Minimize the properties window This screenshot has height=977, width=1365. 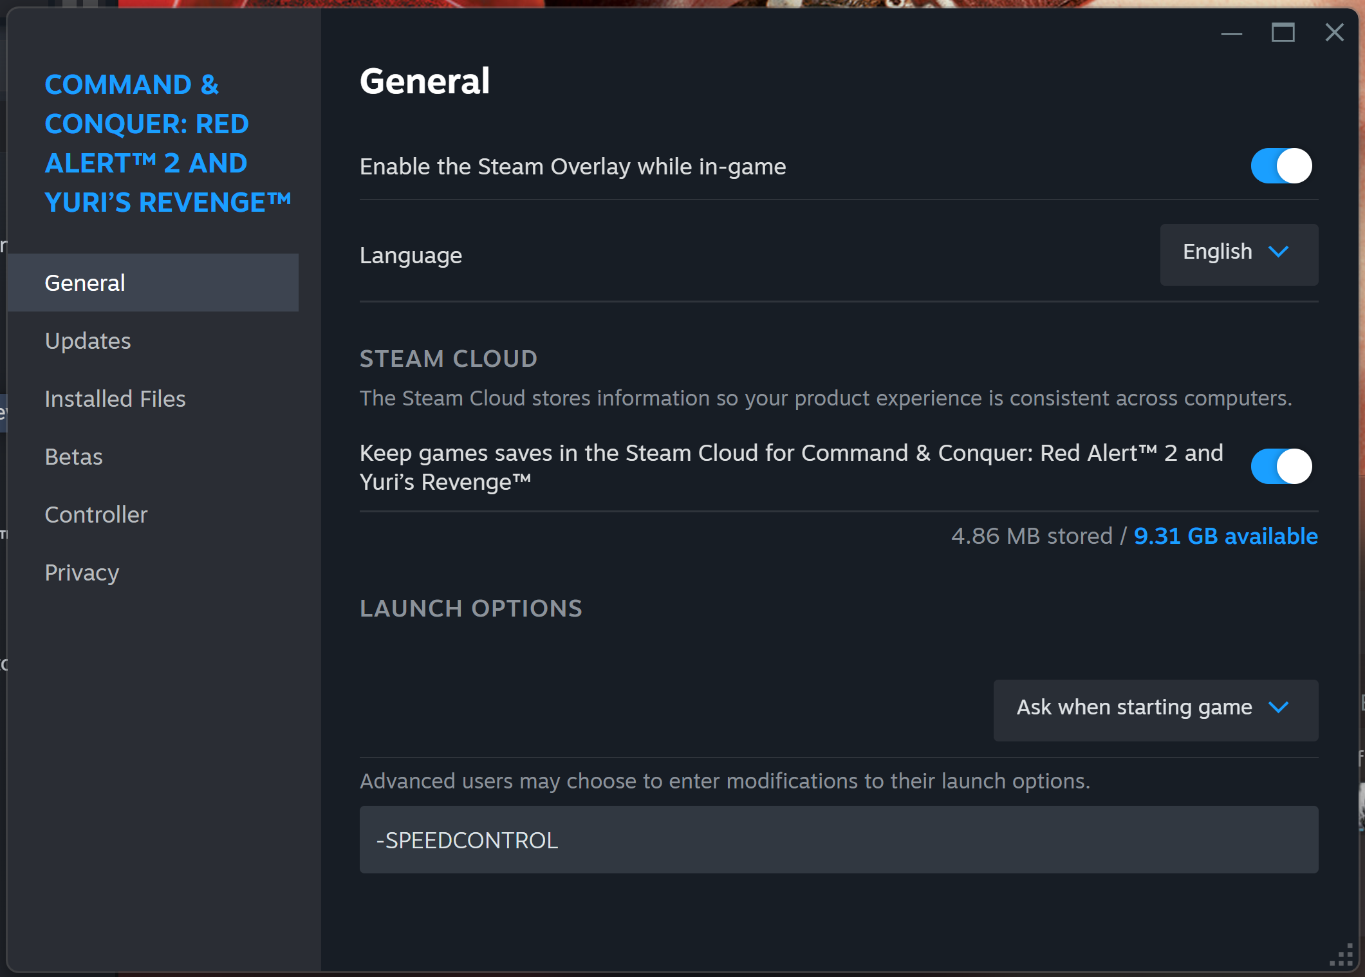(x=1231, y=33)
